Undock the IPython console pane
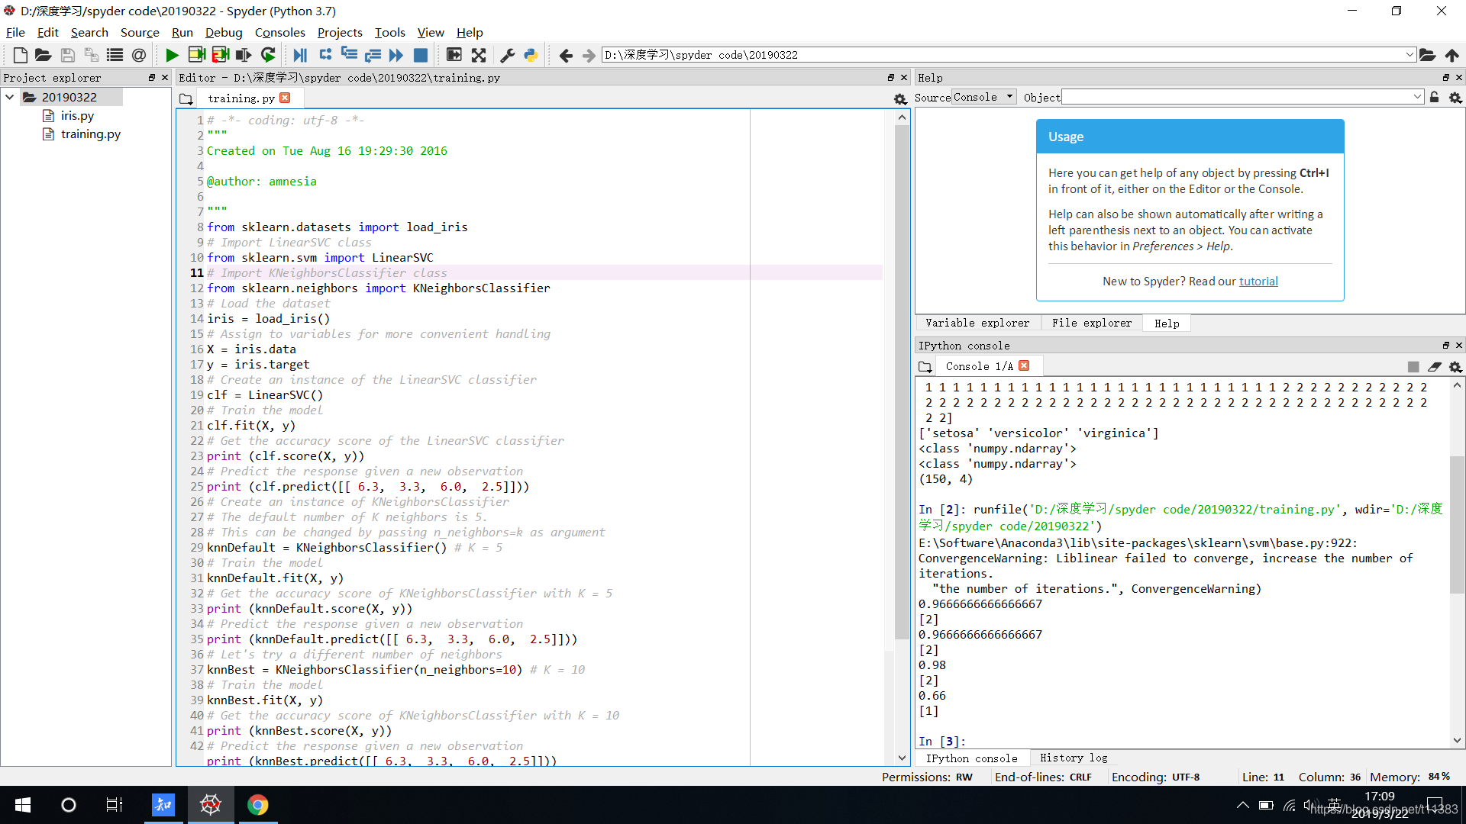Viewport: 1466px width, 824px height. [x=1445, y=346]
